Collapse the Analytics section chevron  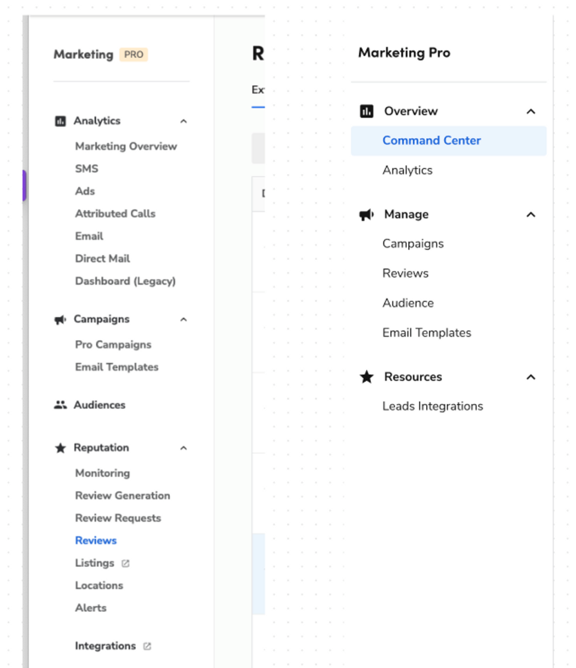(184, 122)
